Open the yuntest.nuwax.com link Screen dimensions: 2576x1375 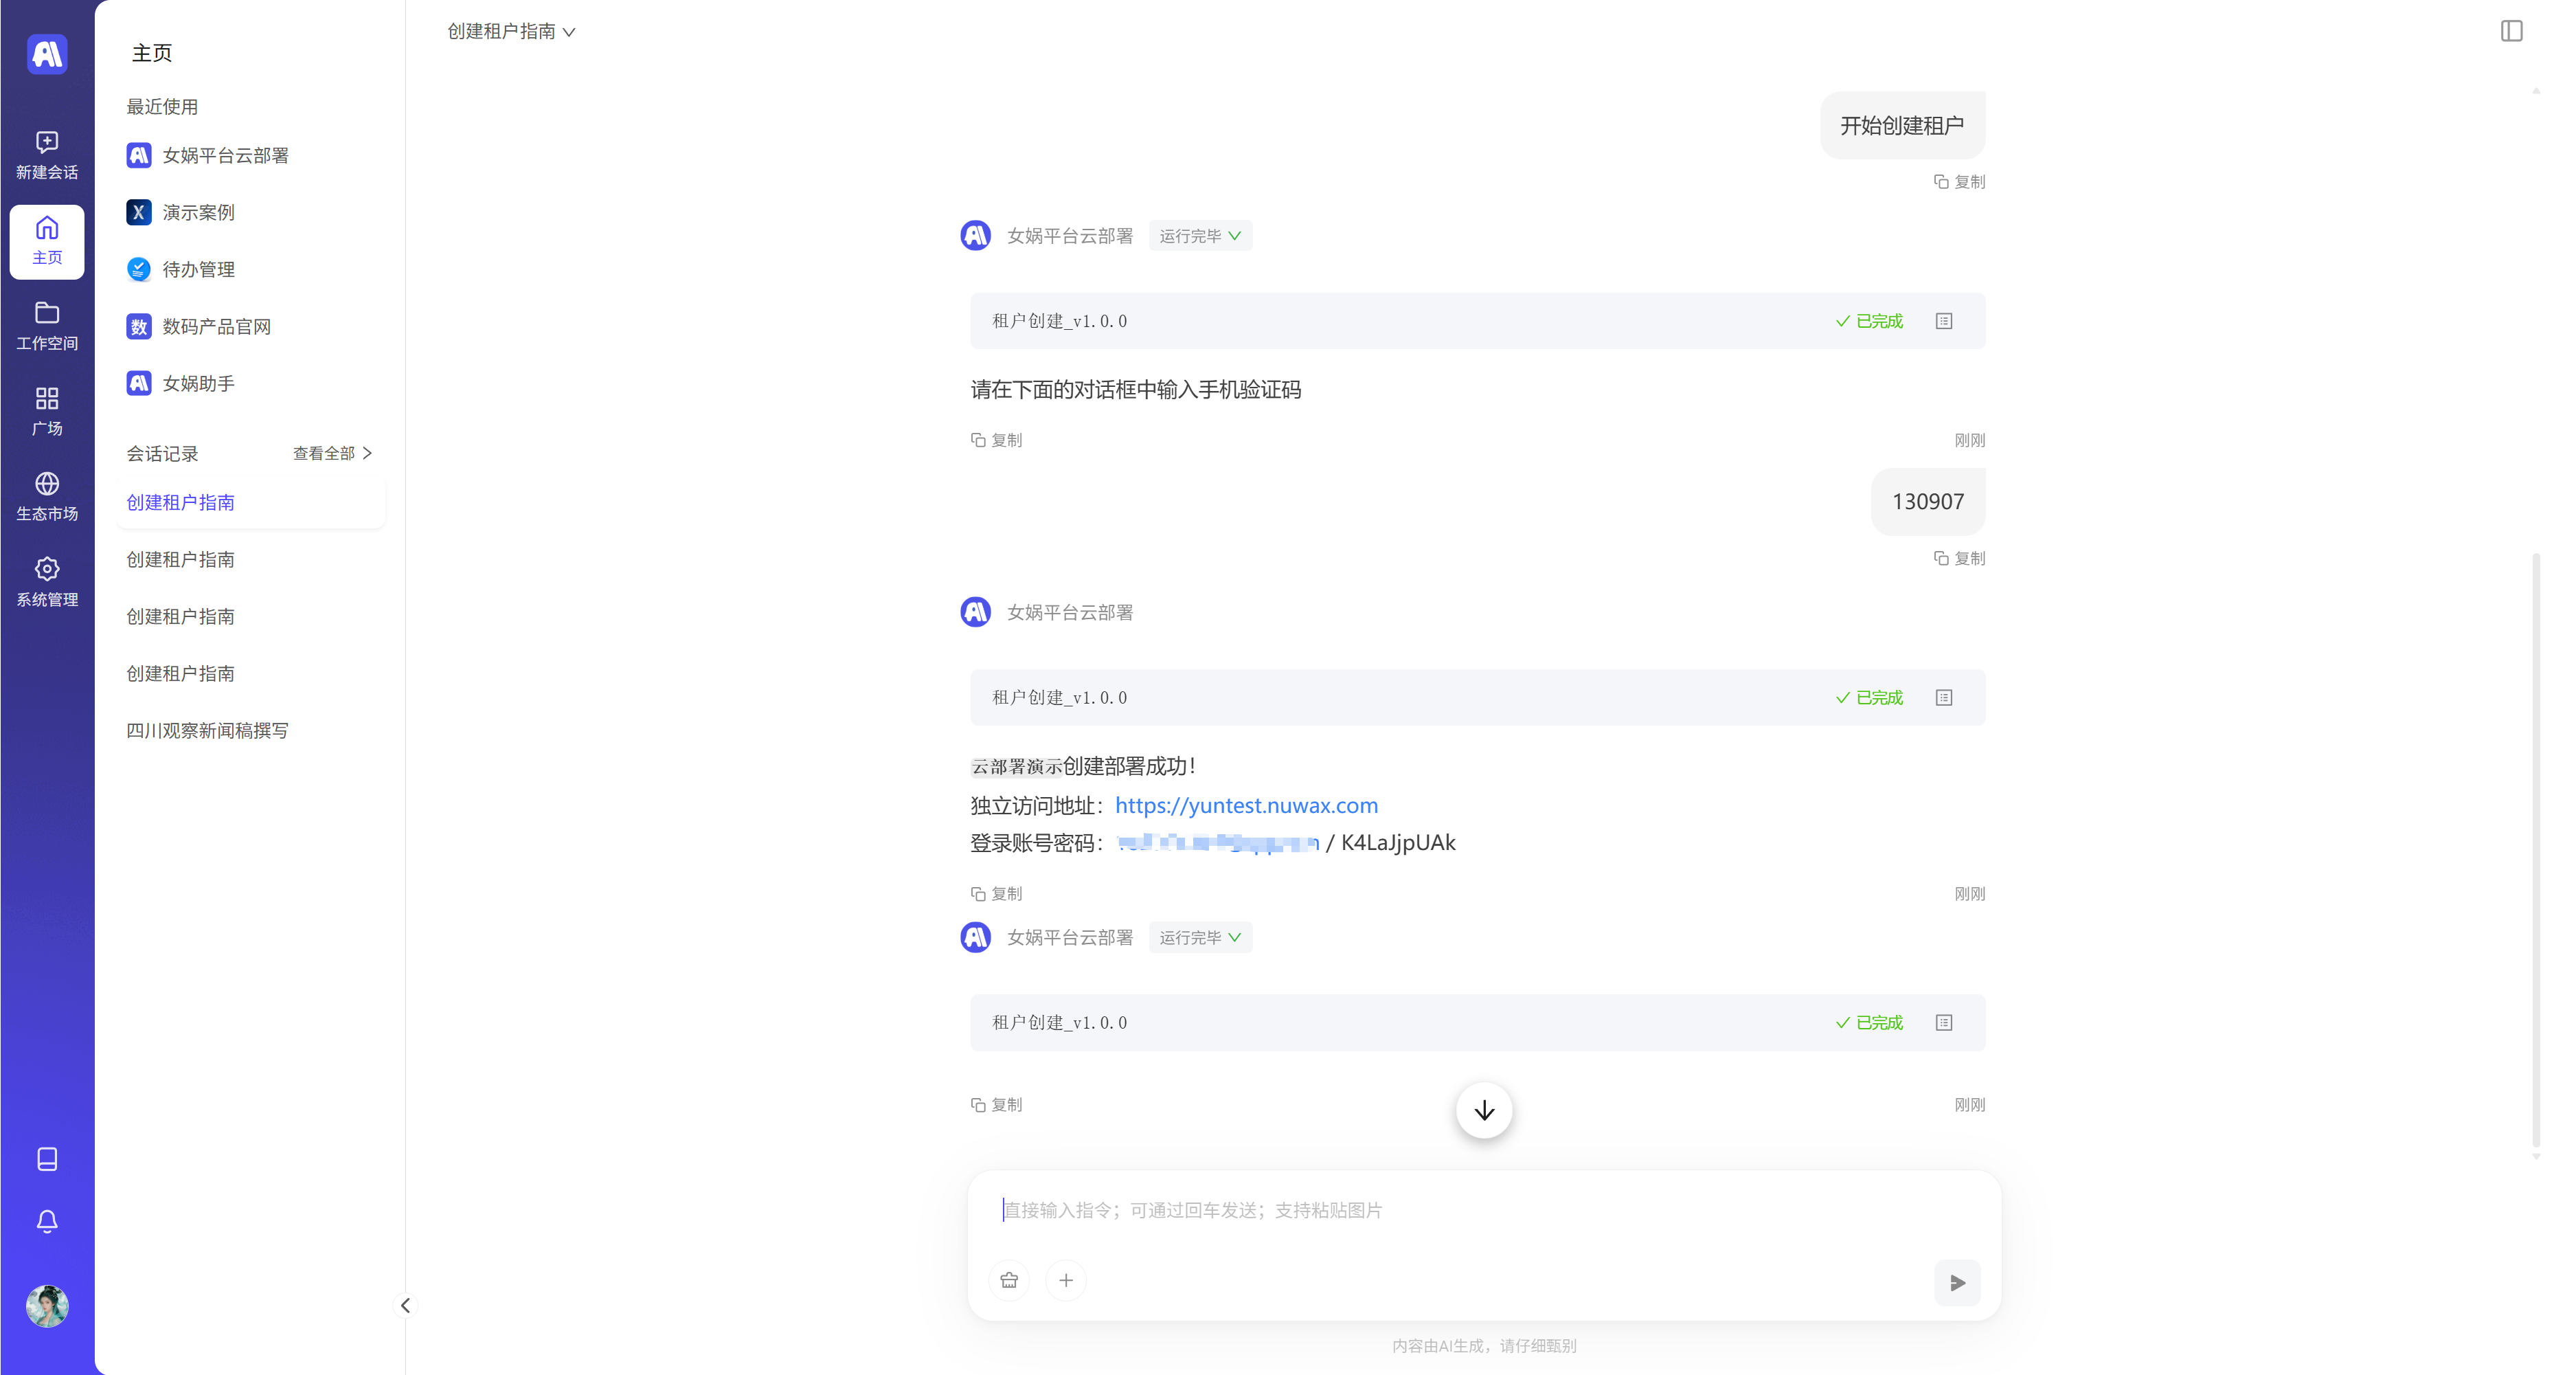1246,805
